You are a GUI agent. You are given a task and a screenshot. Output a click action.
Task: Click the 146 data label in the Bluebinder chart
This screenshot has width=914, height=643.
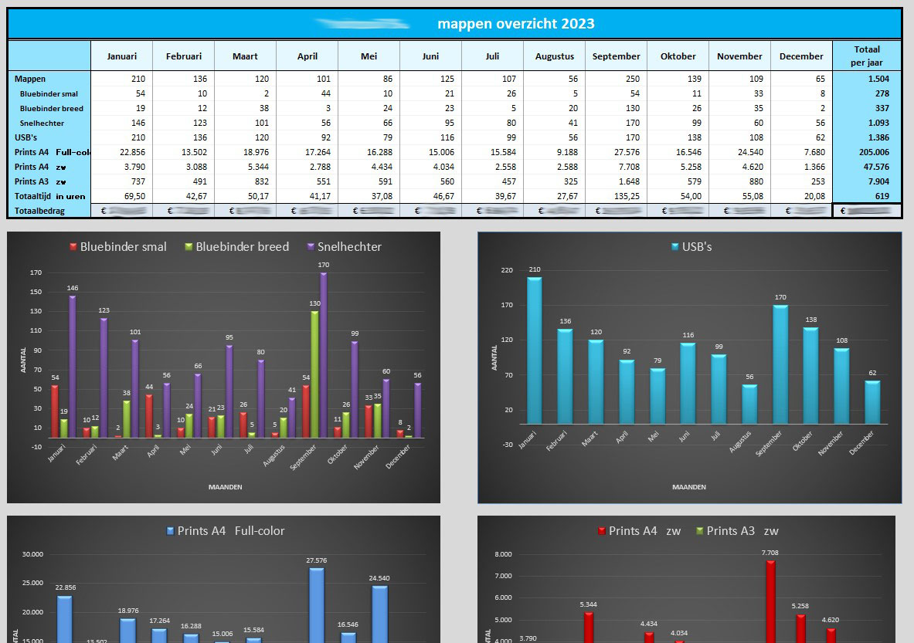click(73, 288)
